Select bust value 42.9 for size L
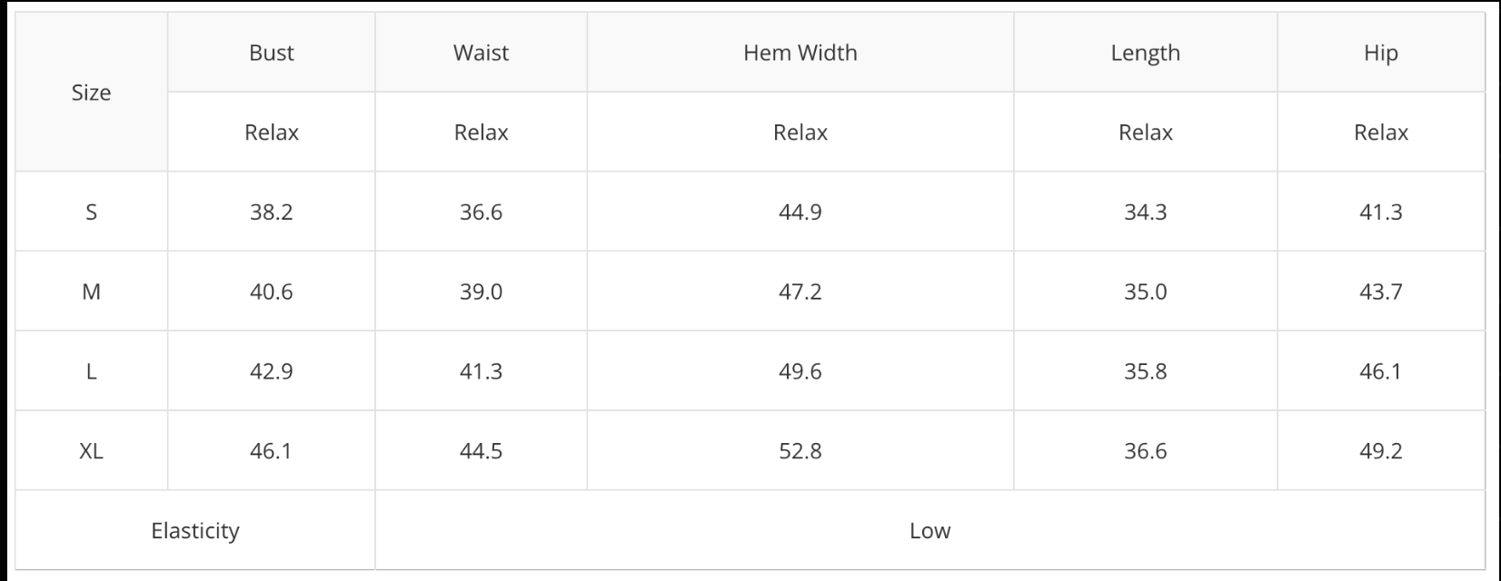The width and height of the screenshot is (1501, 581). coord(271,372)
